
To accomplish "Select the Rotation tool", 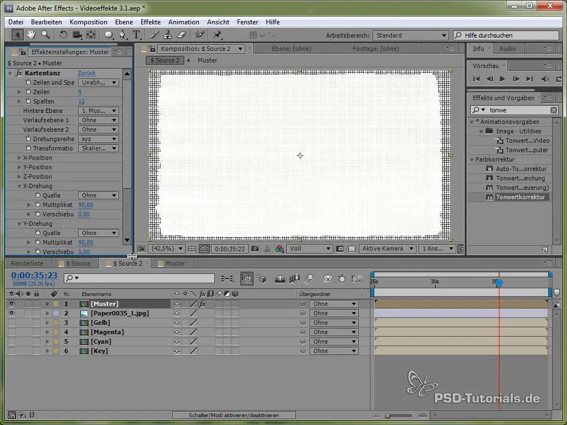I will [x=63, y=35].
